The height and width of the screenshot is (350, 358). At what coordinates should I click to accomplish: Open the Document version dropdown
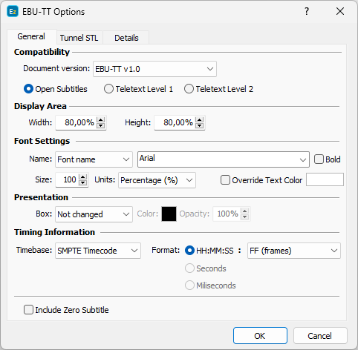tap(154, 69)
